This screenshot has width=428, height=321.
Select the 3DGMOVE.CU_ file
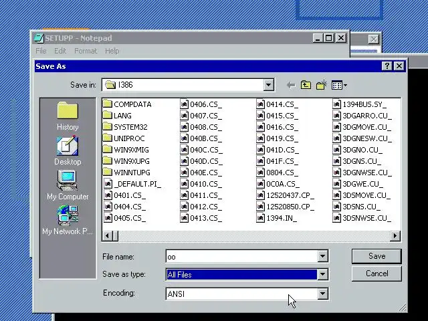click(362, 127)
